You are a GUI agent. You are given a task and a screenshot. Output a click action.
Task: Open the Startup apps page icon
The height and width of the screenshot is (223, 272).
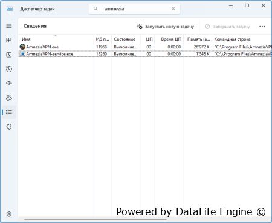point(9,83)
